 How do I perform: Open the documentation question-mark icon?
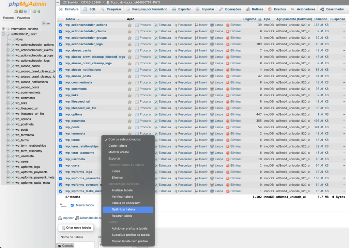[x=25, y=11]
